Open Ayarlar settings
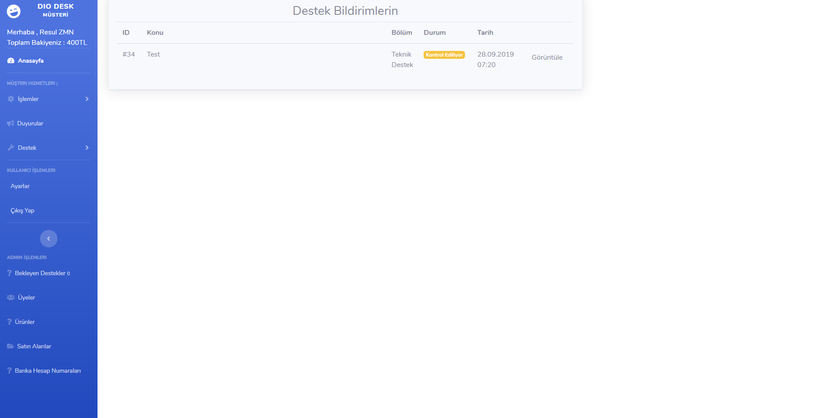Screen dimensions: 835x418 tap(20, 186)
